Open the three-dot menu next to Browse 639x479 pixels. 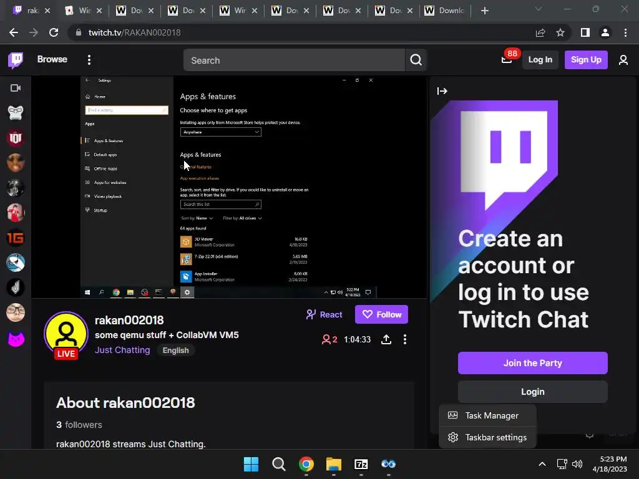[89, 60]
